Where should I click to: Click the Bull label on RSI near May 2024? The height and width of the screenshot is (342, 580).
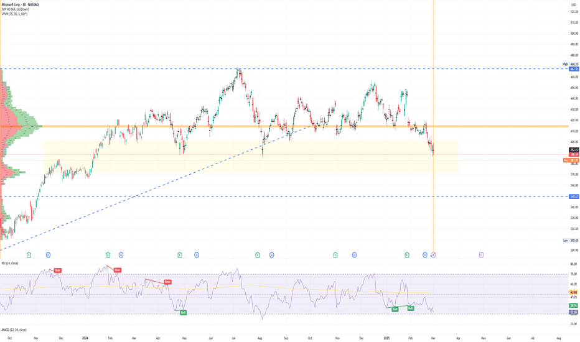183,313
